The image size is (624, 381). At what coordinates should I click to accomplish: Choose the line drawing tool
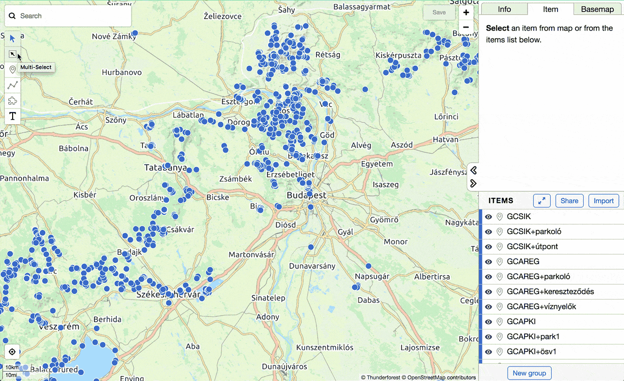12,85
